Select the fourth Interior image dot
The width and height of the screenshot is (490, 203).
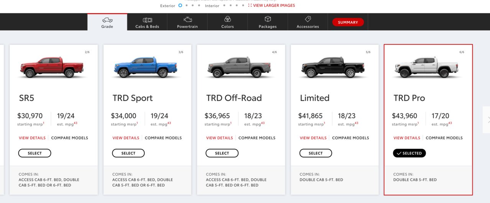pyautogui.click(x=243, y=5)
